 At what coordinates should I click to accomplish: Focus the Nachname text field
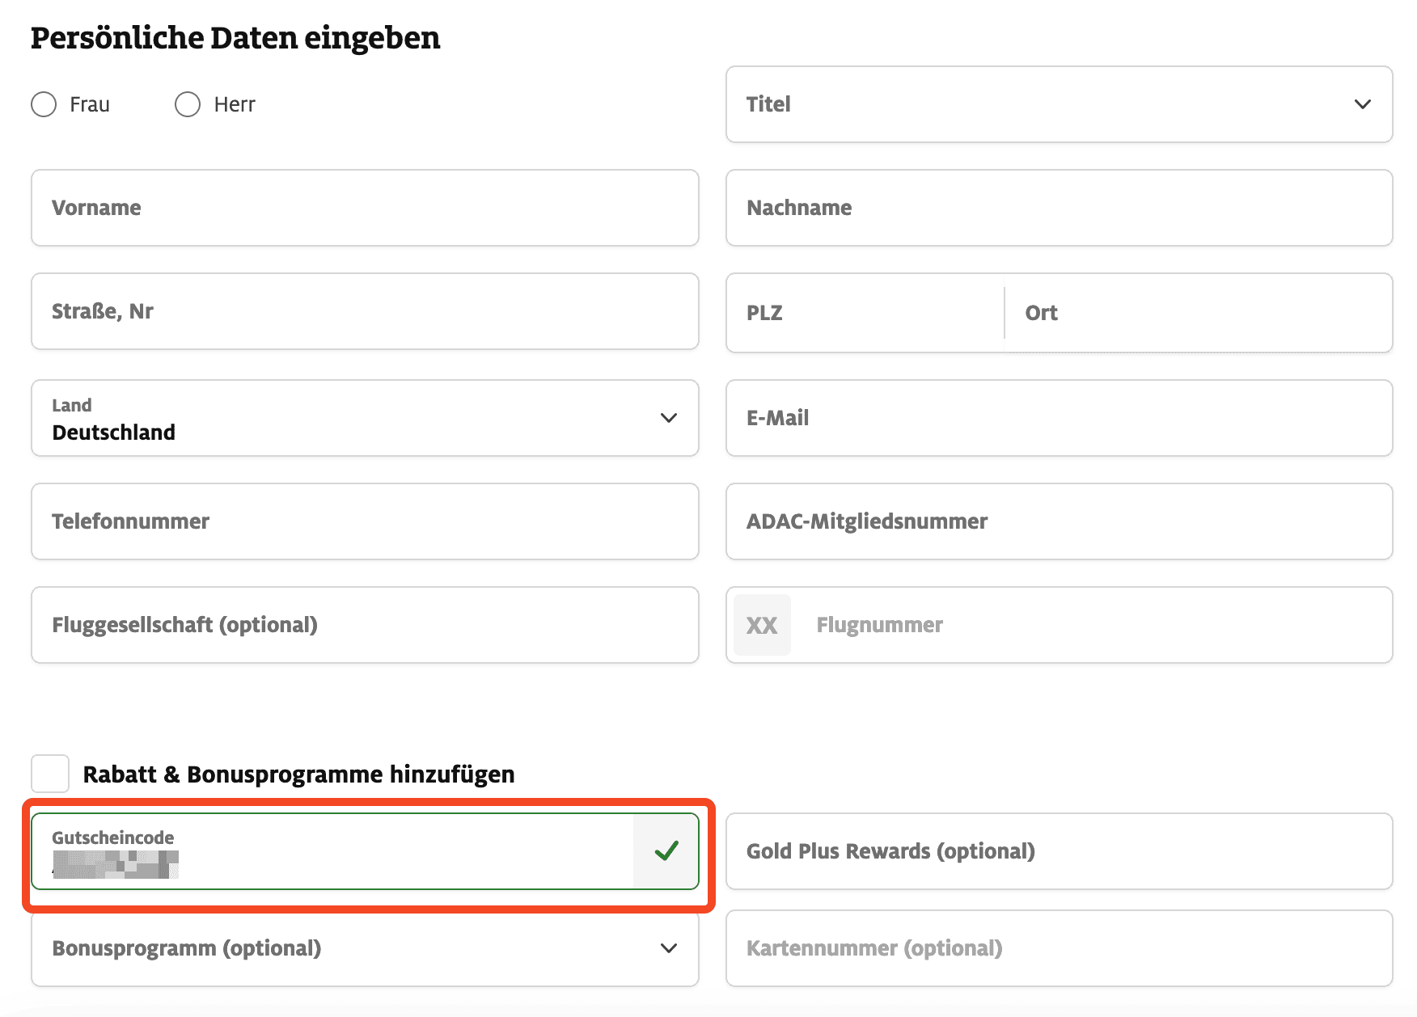point(1058,208)
